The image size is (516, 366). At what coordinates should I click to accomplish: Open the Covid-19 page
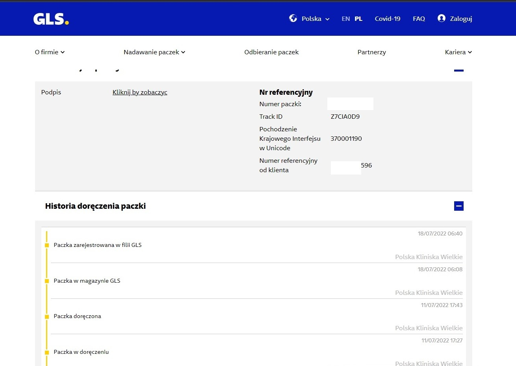click(388, 18)
